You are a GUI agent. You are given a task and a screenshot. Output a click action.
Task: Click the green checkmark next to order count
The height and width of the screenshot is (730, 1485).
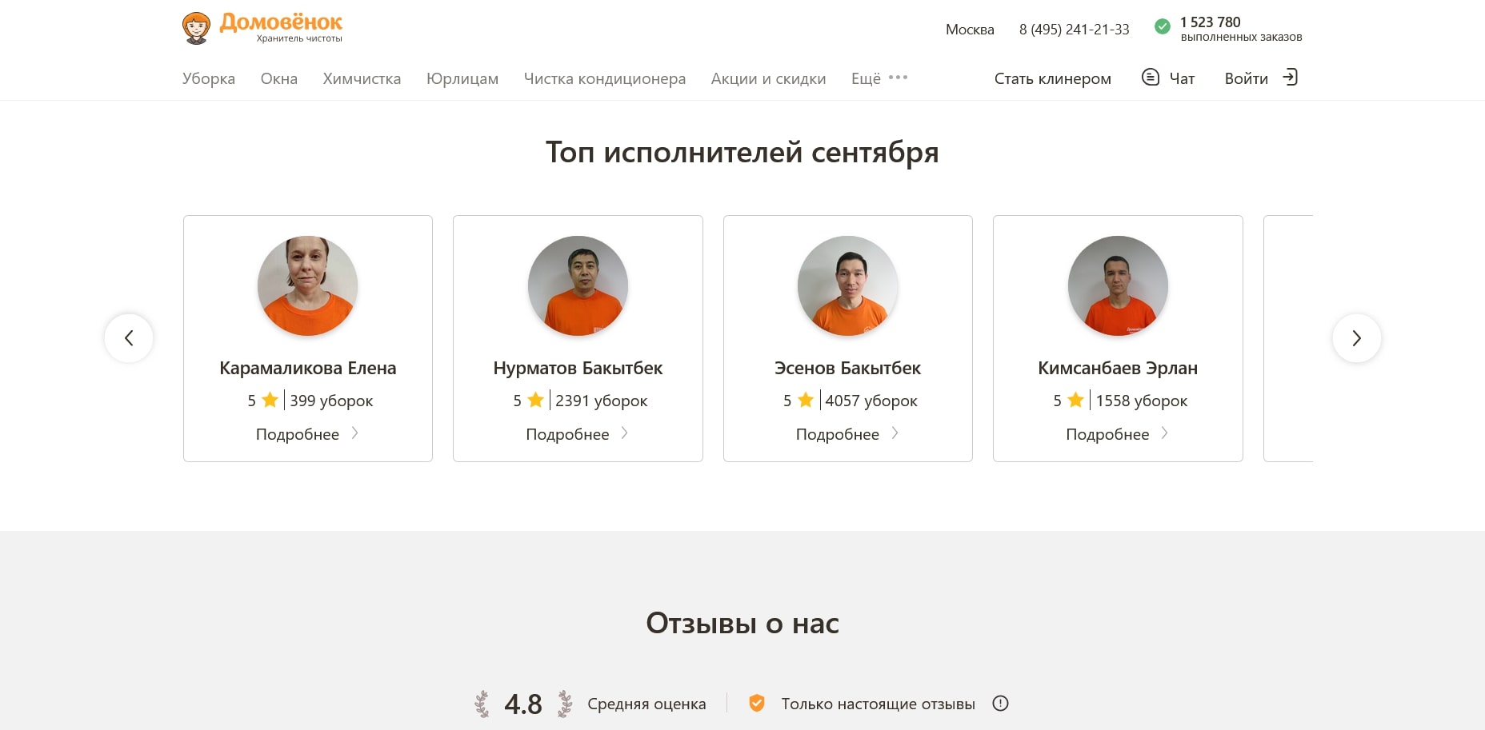pos(1162,26)
